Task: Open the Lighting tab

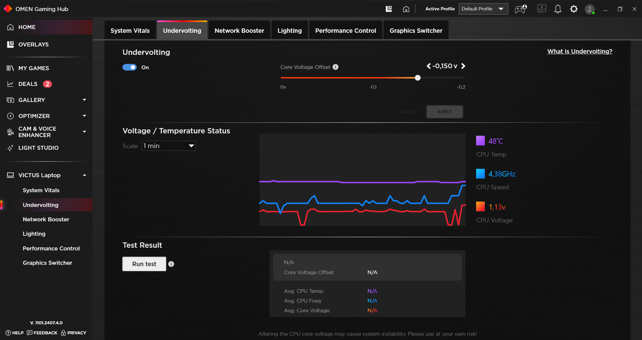Action: 290,30
